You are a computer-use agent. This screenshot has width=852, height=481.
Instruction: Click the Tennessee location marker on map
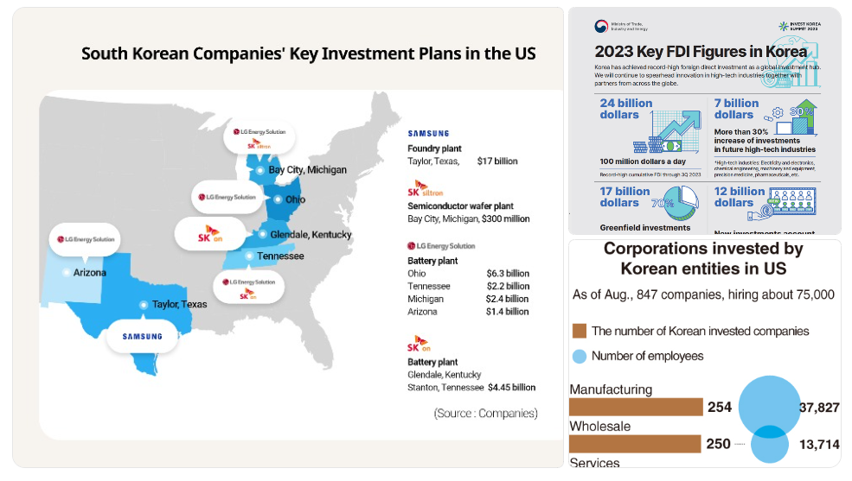click(249, 256)
